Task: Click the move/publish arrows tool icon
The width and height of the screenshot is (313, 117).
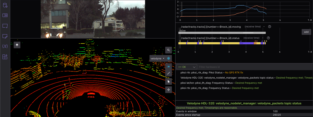Action: 168,90
